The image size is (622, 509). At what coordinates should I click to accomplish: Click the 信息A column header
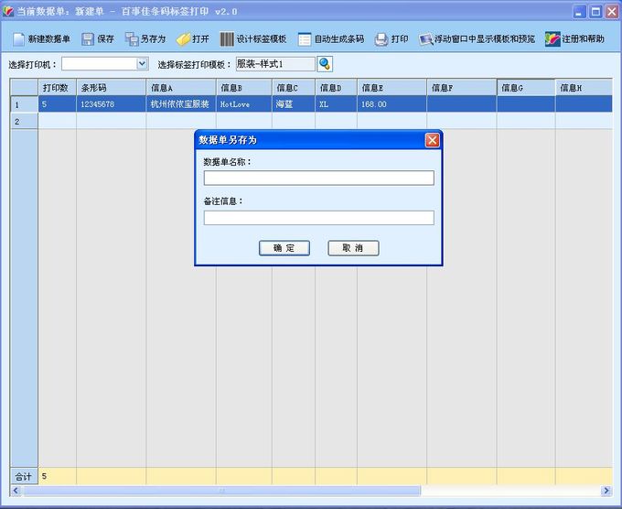[x=181, y=87]
